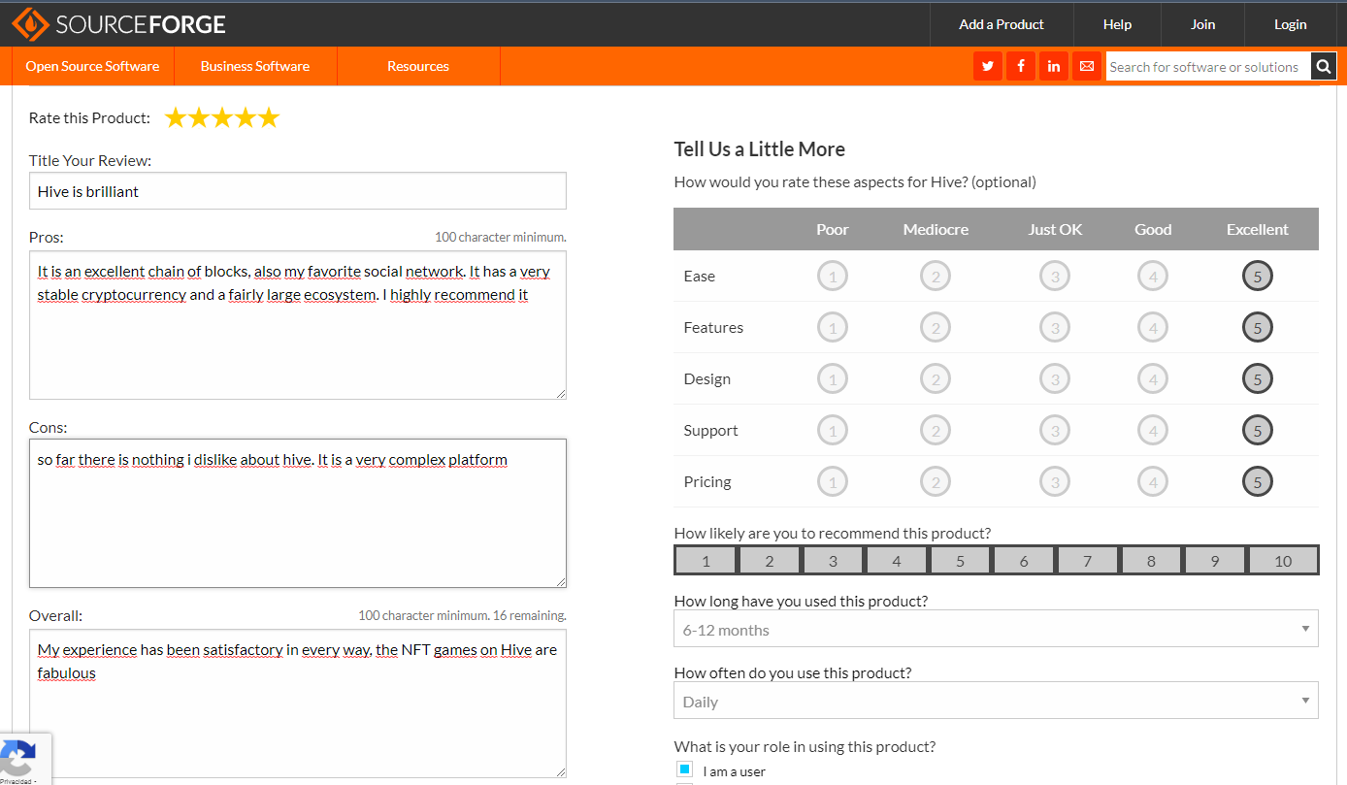Image resolution: width=1347 pixels, height=785 pixels.
Task: Open the Business Software menu
Action: click(255, 66)
